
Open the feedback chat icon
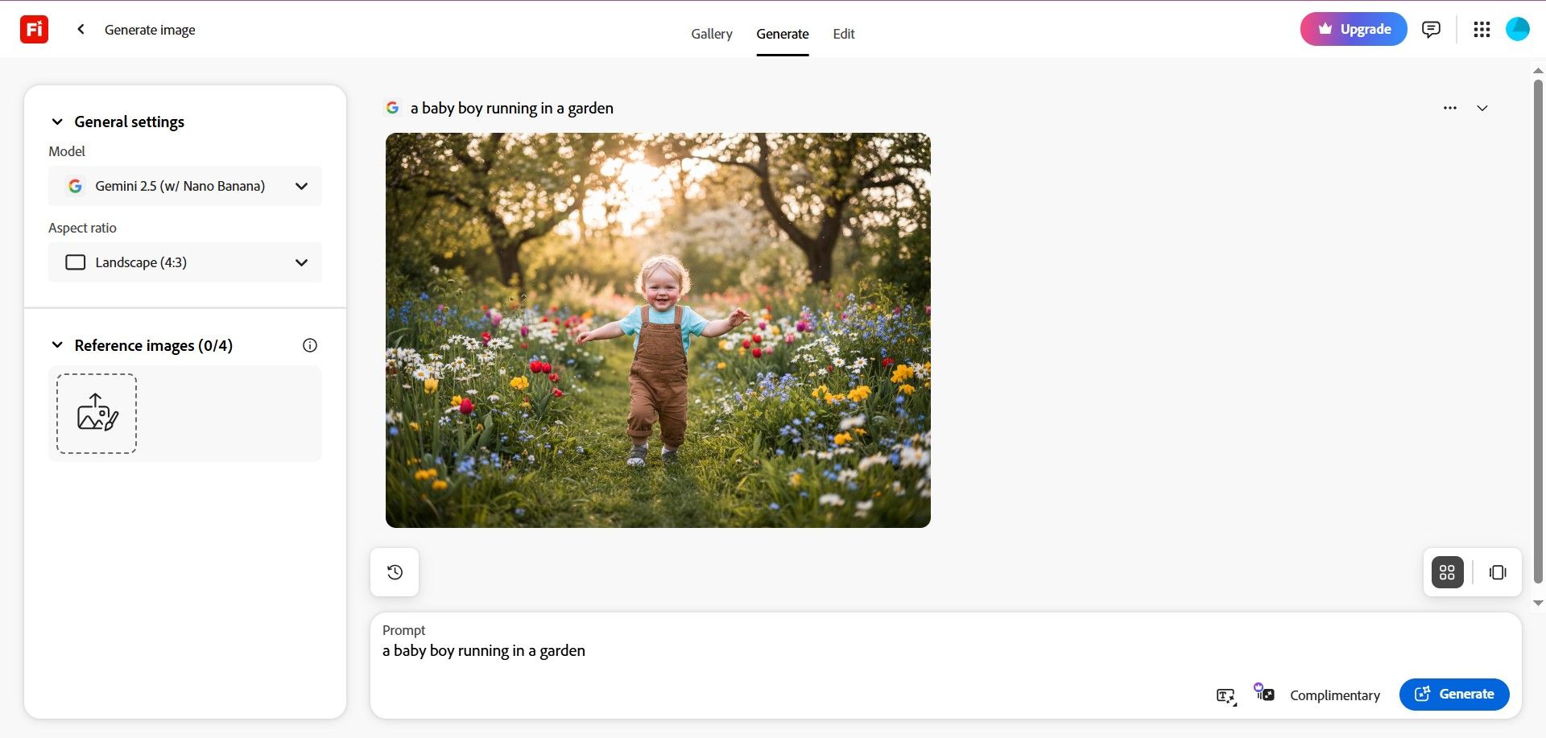1431,30
